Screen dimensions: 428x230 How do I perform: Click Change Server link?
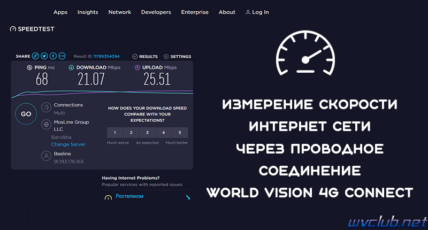coord(68,144)
